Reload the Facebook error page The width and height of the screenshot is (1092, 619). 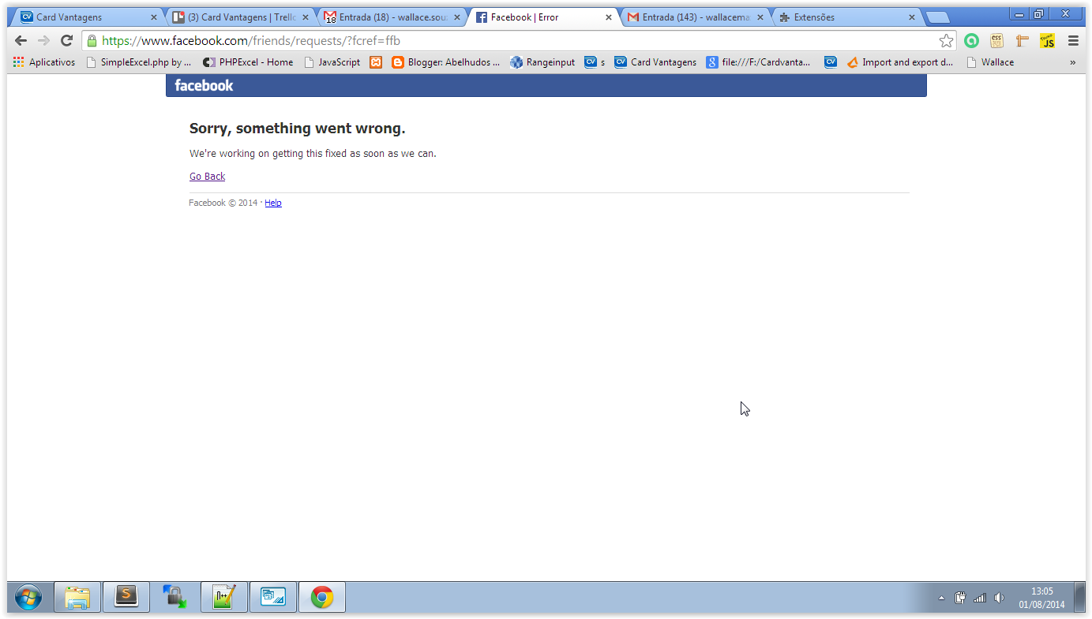tap(66, 41)
